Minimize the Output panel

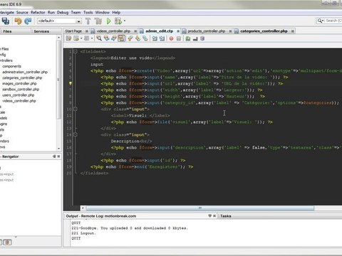tap(209, 215)
